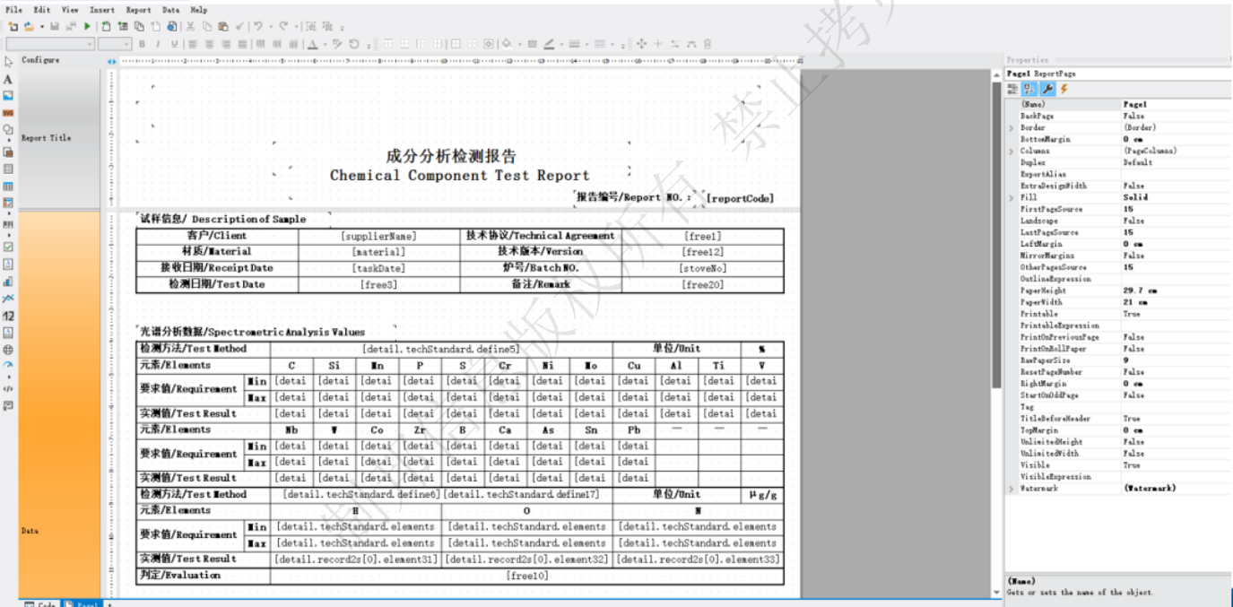Select the gauge object tool

tap(8, 366)
